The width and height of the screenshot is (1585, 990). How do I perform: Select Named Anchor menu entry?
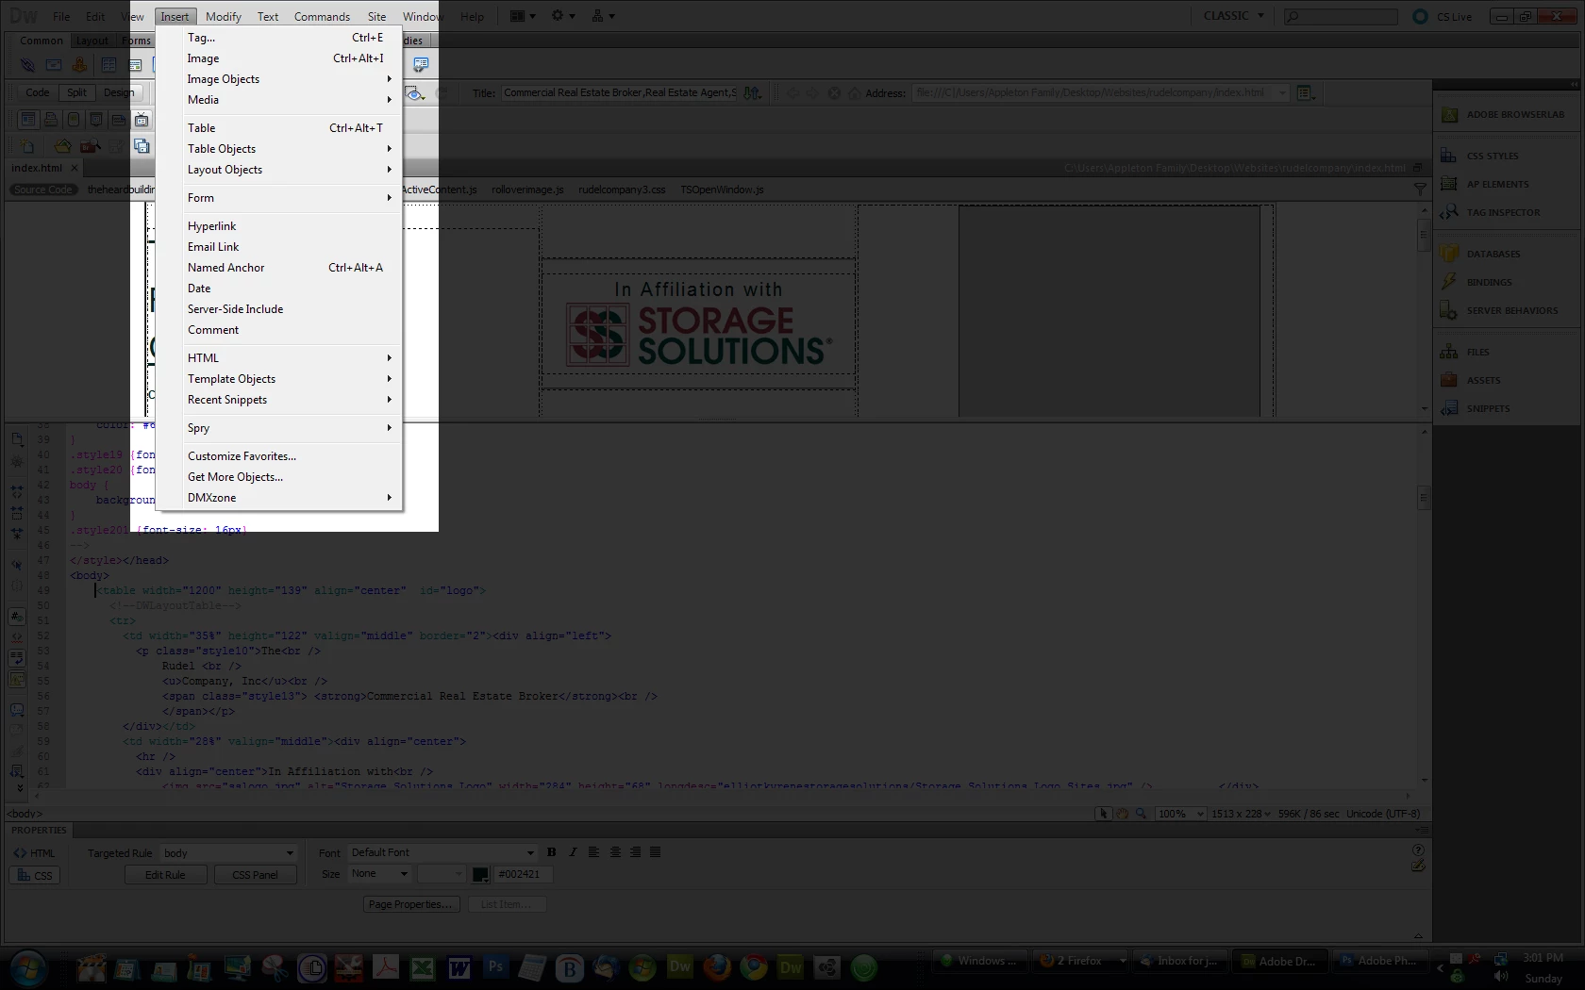pyautogui.click(x=292, y=268)
